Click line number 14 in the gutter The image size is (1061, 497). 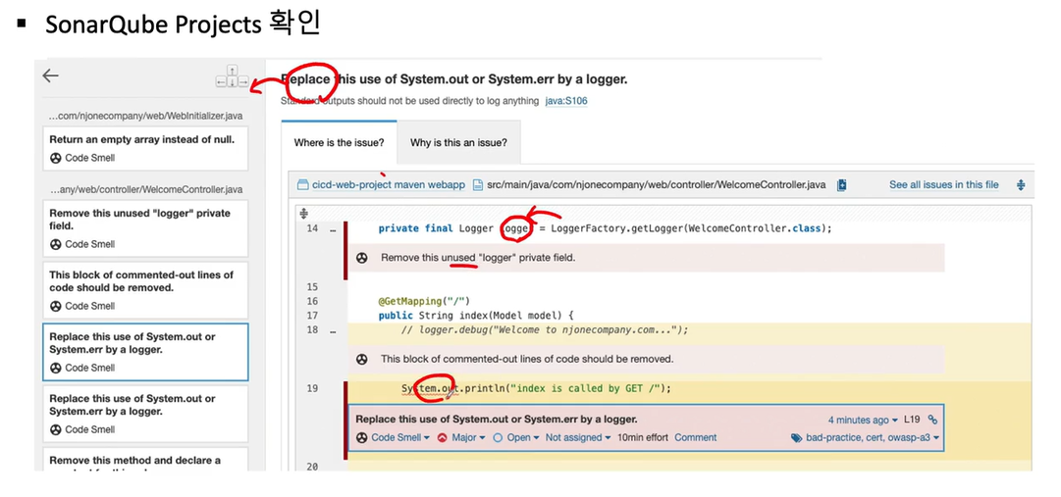[x=312, y=228]
